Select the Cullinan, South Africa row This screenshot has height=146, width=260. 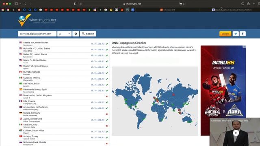click(64, 131)
